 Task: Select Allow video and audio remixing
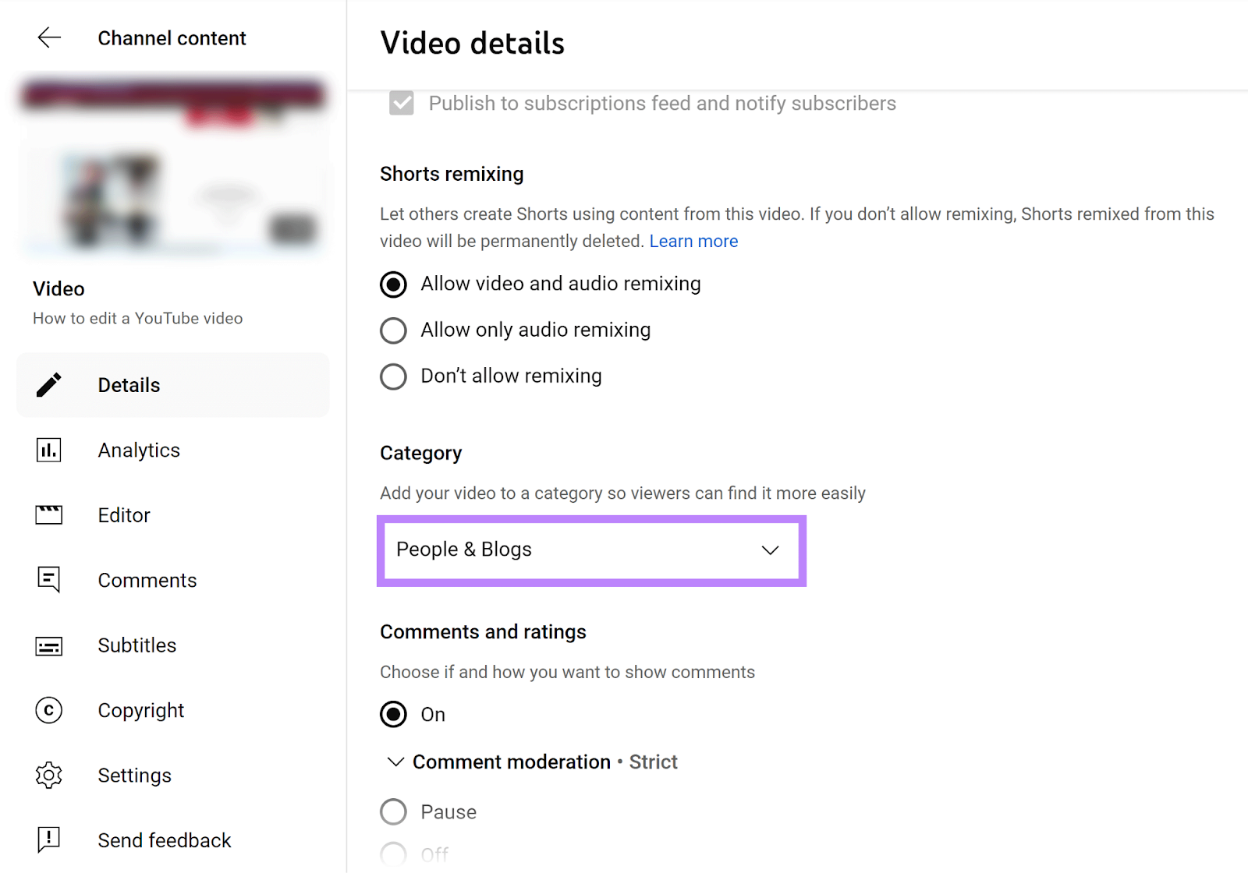pos(393,285)
